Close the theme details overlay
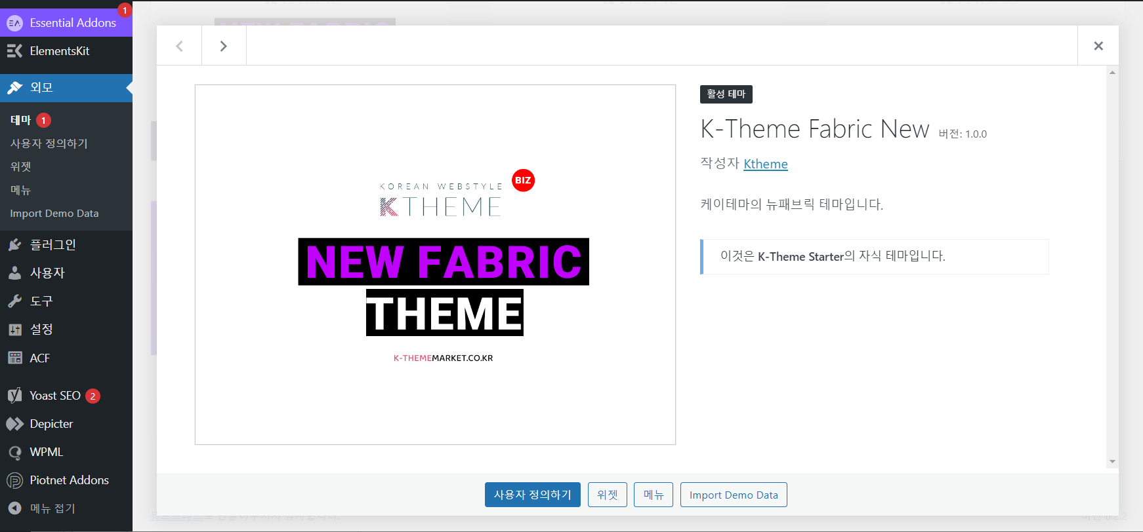Image resolution: width=1143 pixels, height=532 pixels. (1098, 46)
